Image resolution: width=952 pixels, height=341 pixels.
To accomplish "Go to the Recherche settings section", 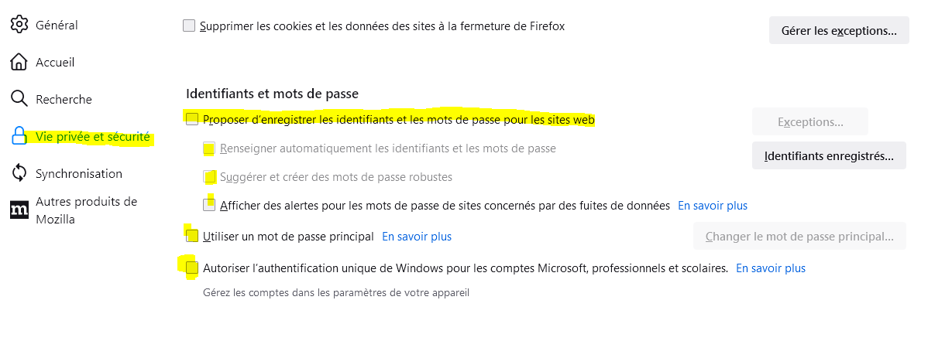I will point(64,99).
